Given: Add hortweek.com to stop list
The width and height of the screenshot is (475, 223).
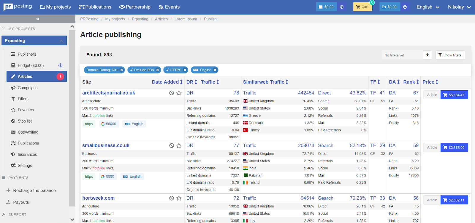Looking at the screenshot, I should click(x=172, y=198).
